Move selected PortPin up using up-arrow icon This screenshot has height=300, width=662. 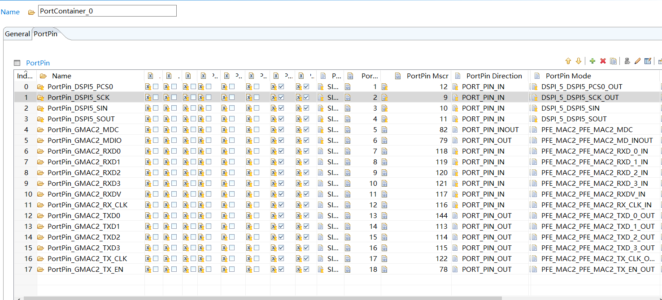(x=568, y=61)
